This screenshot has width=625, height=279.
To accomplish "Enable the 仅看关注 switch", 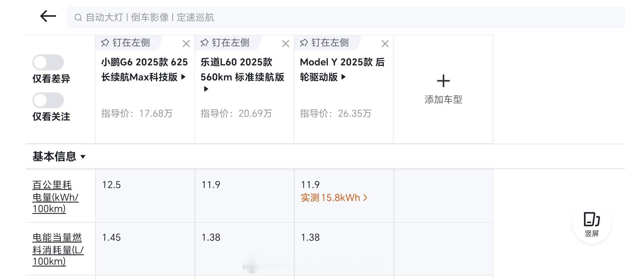I will click(x=48, y=100).
